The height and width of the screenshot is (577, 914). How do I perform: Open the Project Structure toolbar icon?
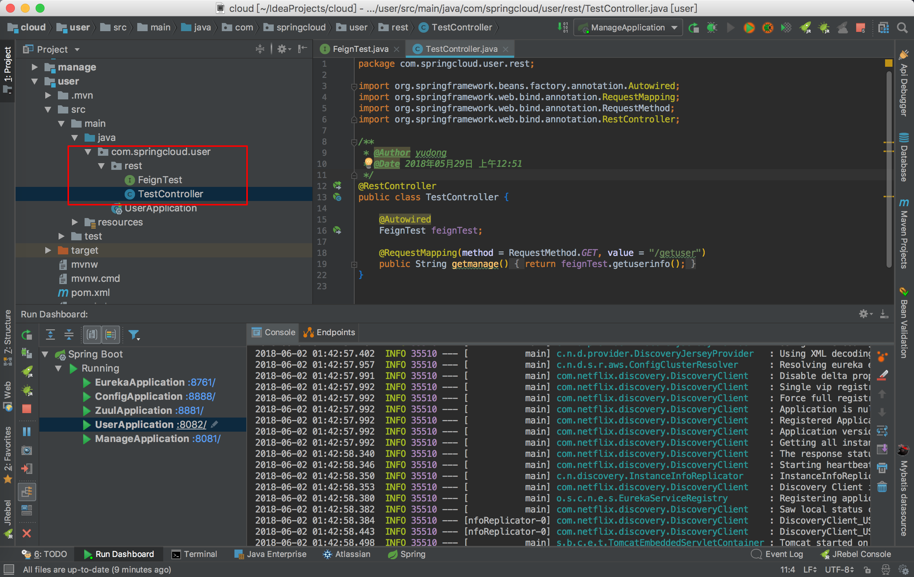tap(883, 28)
